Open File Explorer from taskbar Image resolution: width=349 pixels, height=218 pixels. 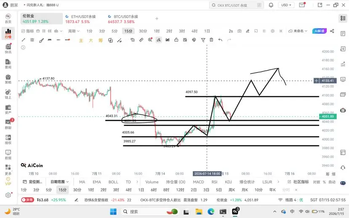pos(199,212)
